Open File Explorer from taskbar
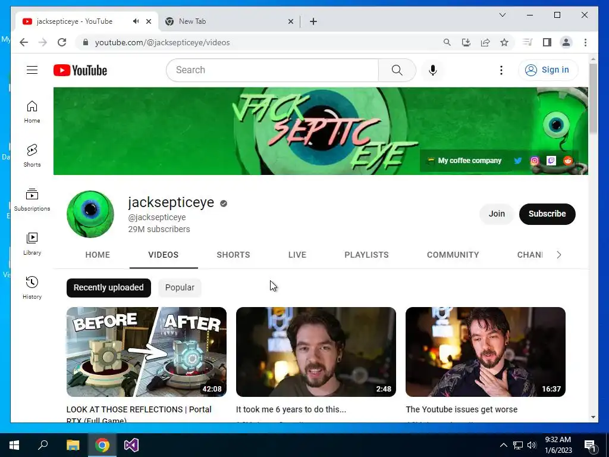Viewport: 609px width, 457px height. [x=73, y=445]
